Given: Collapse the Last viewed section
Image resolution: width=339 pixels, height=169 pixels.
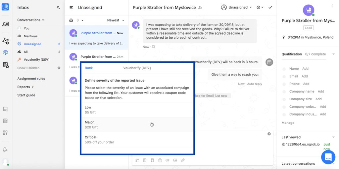Looking at the screenshot, I should point(333,137).
